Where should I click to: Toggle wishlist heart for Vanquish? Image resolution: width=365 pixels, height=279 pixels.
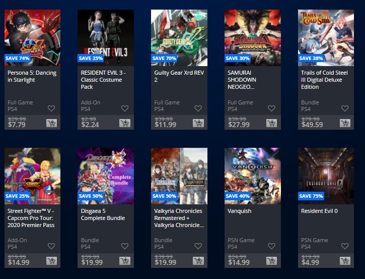tap(271, 246)
